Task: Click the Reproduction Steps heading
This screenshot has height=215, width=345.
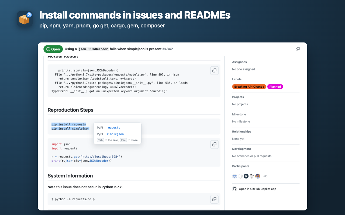Action: click(x=71, y=110)
